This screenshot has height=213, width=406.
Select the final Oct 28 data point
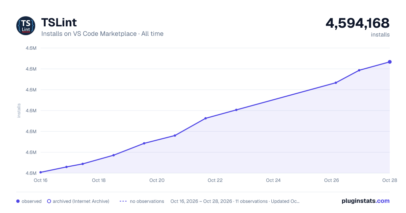390,62
